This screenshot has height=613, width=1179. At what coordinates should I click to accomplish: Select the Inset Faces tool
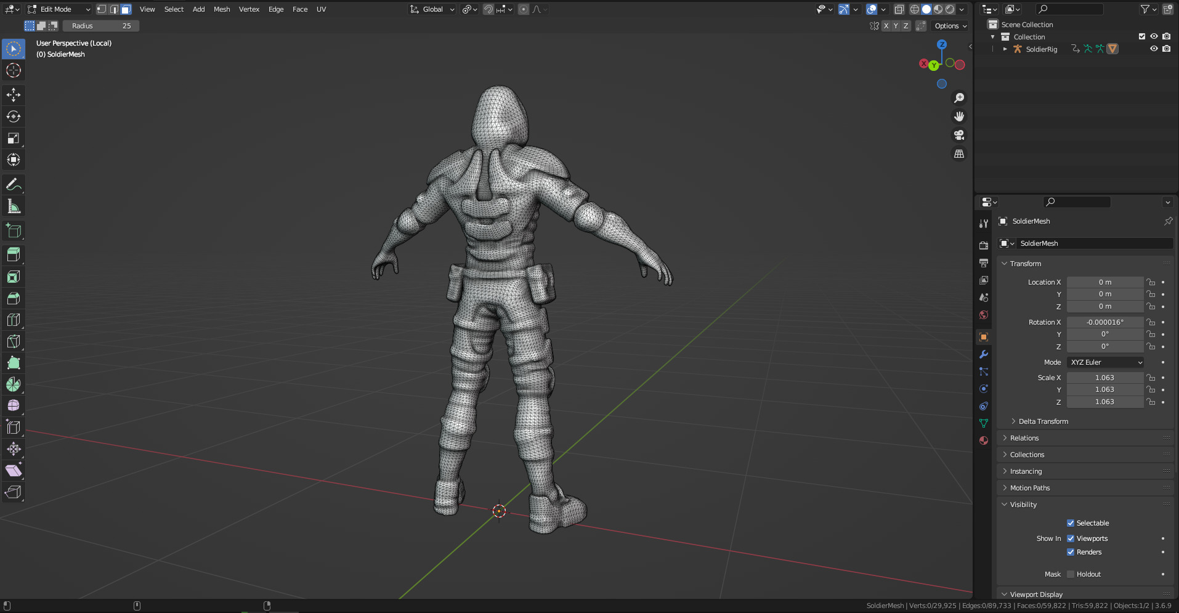point(14,277)
